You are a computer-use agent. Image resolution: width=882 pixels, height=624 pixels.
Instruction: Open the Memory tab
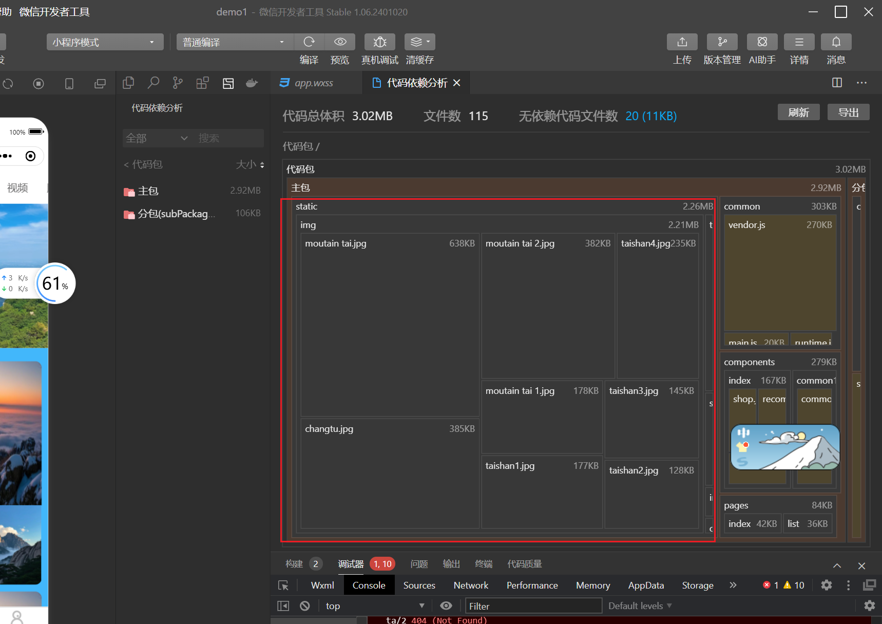pos(593,585)
